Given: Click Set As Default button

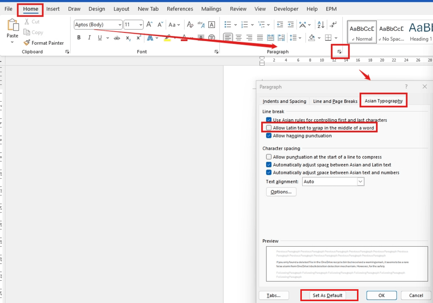Looking at the screenshot, I should pyautogui.click(x=328, y=295).
